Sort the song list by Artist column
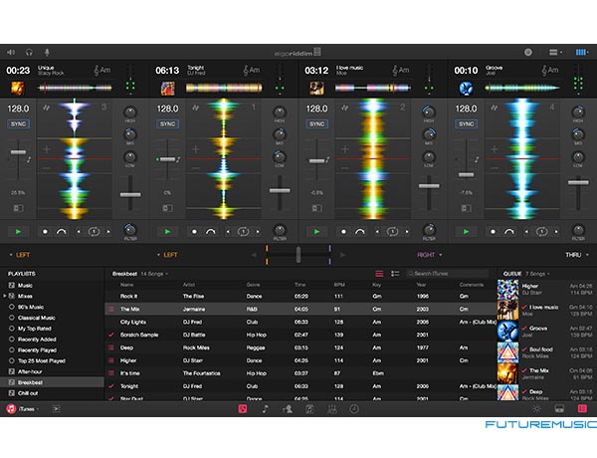 (188, 285)
